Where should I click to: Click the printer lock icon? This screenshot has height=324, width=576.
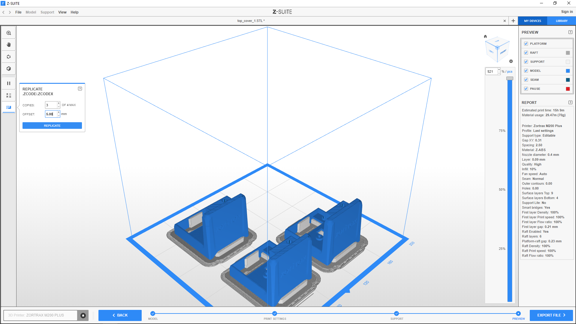click(83, 315)
